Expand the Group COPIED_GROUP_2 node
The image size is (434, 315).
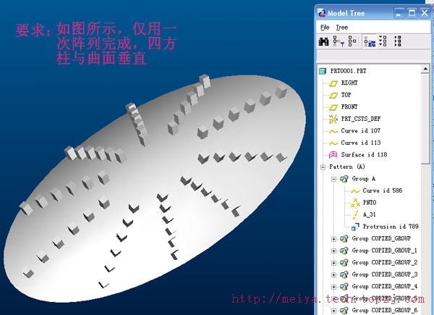tap(333, 263)
